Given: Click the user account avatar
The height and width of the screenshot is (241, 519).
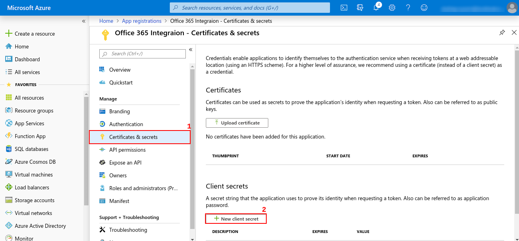Looking at the screenshot, I should pyautogui.click(x=511, y=8).
